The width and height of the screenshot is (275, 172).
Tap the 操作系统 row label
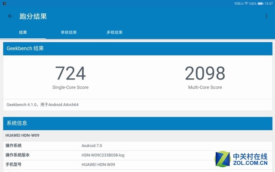(x=13, y=146)
